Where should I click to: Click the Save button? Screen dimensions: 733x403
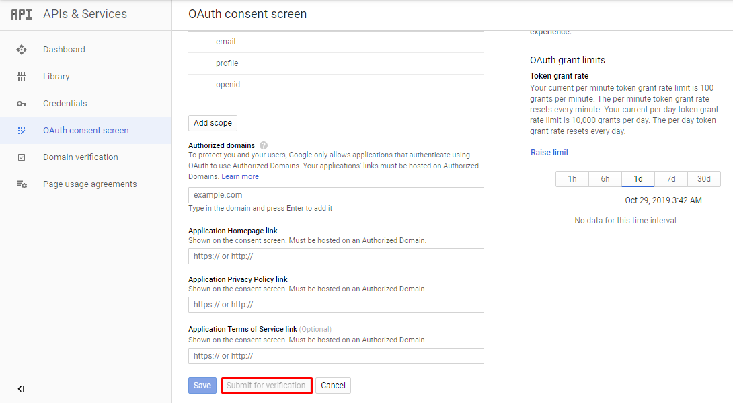pos(202,386)
